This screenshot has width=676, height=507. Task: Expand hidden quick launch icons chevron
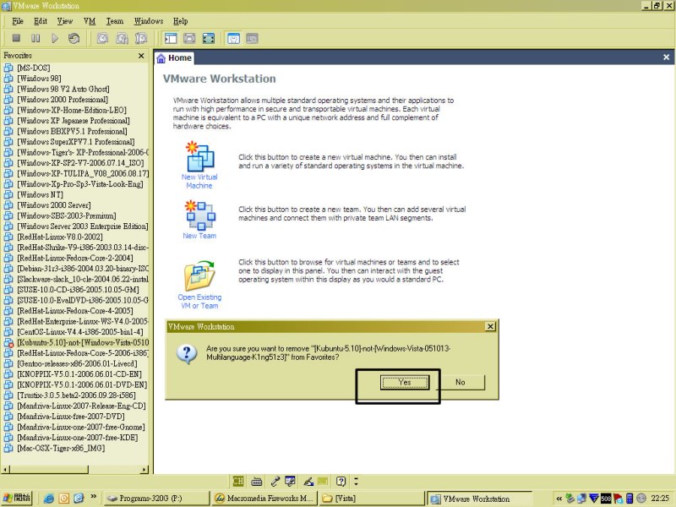click(x=93, y=497)
